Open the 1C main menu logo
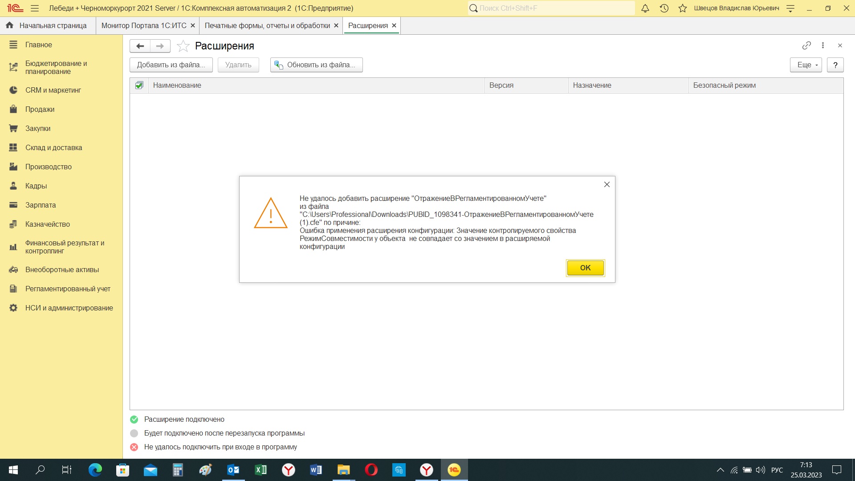This screenshot has width=855, height=481. 15,8
